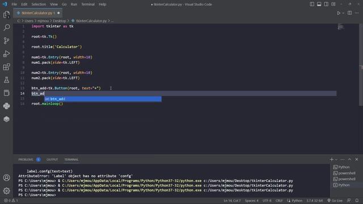Viewport: 363px width, 204px height.
Task: Run Python file with play button
Action: coord(339,13)
